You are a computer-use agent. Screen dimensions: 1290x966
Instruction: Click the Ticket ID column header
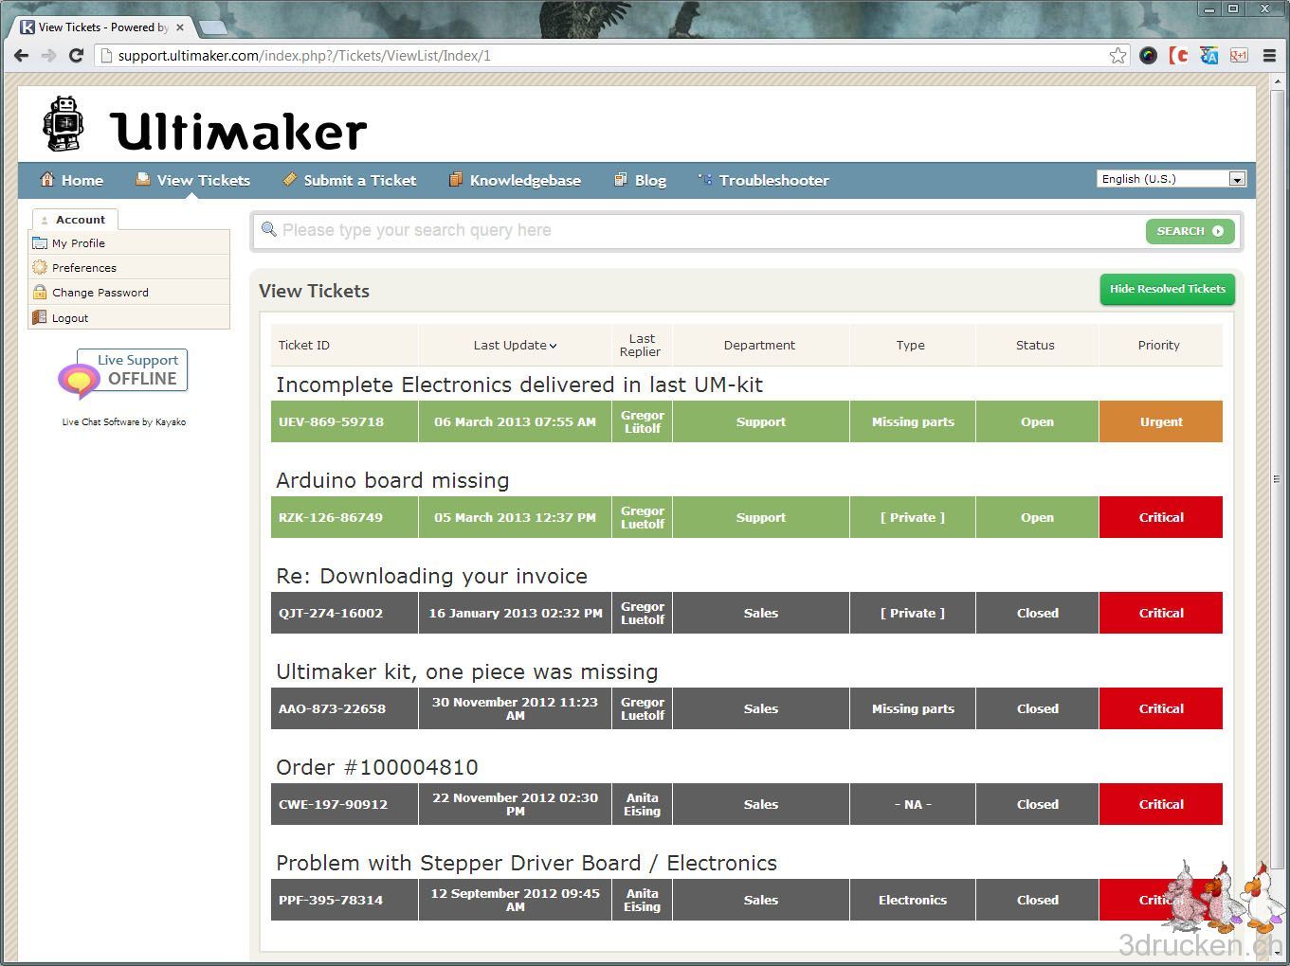(x=304, y=346)
